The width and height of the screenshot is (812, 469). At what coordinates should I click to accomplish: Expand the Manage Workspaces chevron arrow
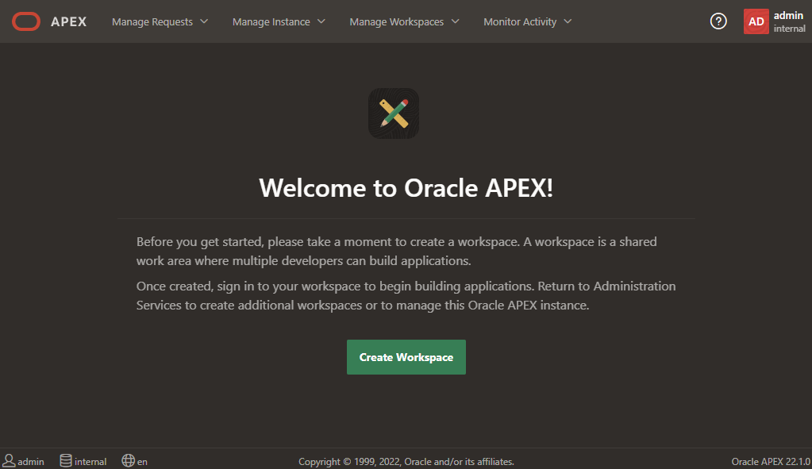point(455,21)
